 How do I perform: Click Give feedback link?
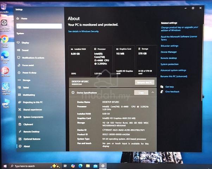point(172,92)
